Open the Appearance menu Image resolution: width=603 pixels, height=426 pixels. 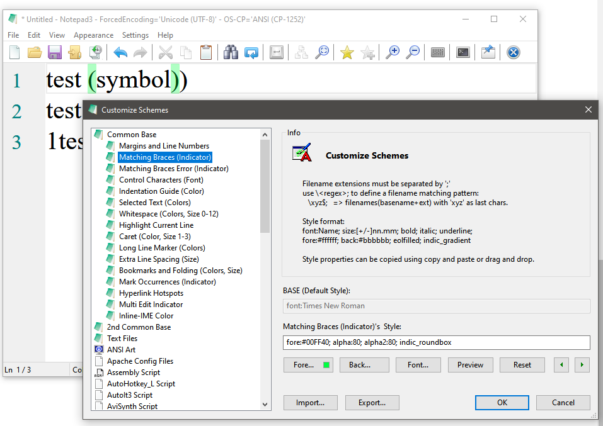coord(93,35)
